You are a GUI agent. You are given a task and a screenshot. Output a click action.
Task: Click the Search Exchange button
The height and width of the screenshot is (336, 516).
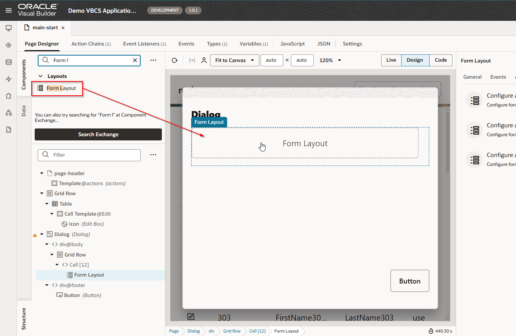[98, 134]
